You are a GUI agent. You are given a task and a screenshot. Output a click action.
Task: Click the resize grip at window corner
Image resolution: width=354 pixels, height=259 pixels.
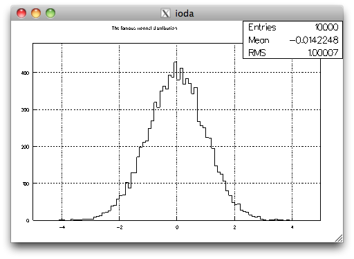coord(339,238)
